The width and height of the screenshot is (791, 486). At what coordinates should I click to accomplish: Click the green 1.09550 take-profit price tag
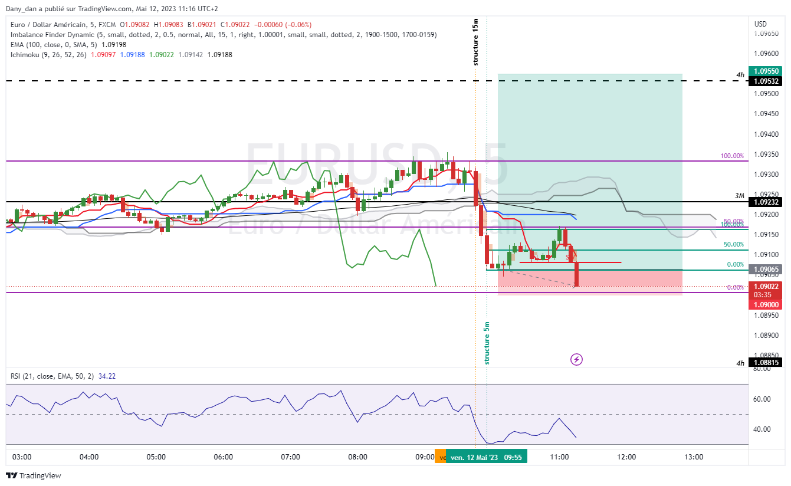click(x=764, y=71)
